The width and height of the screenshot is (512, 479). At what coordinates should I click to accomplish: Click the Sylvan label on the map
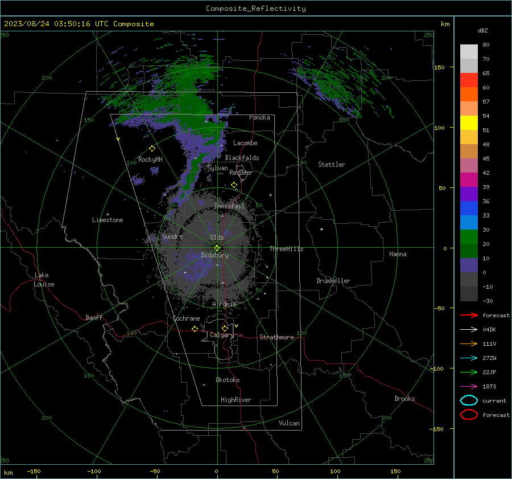(x=217, y=168)
